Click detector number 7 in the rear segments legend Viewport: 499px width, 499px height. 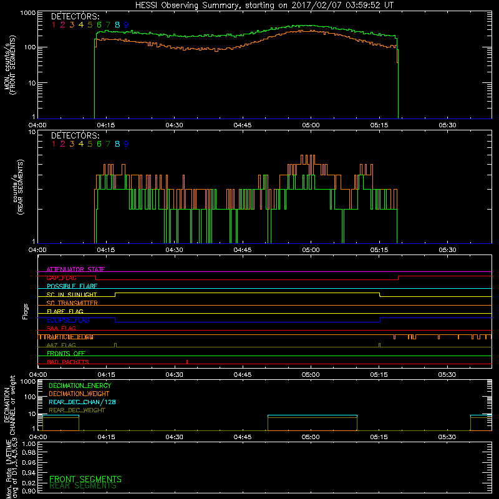(x=108, y=144)
